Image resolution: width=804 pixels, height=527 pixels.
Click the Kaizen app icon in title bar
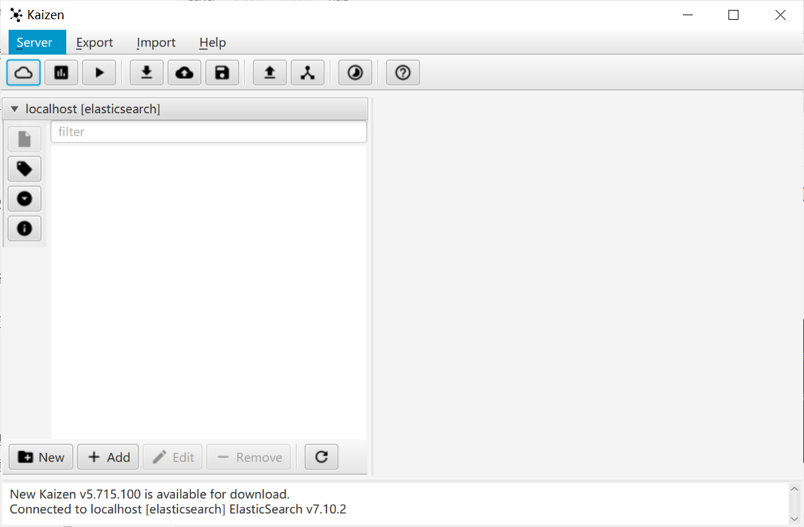click(17, 15)
